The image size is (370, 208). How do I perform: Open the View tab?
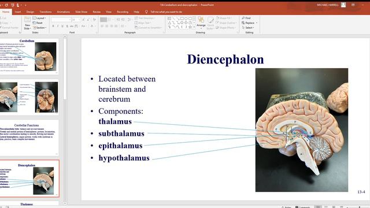pos(109,12)
